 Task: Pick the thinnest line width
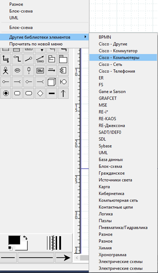(47, 243)
